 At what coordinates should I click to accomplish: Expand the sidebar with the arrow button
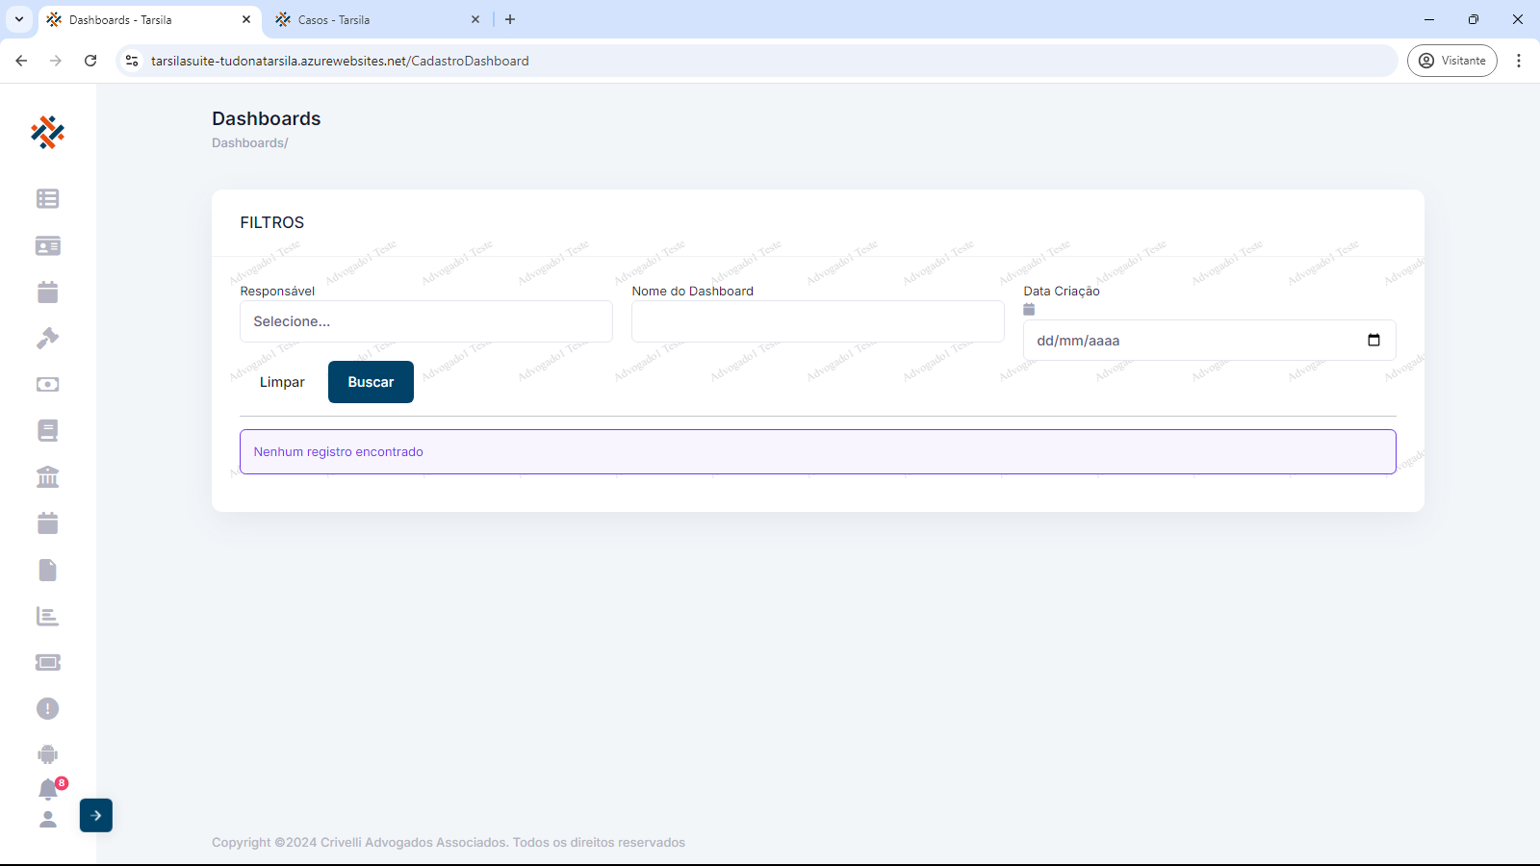[96, 815]
